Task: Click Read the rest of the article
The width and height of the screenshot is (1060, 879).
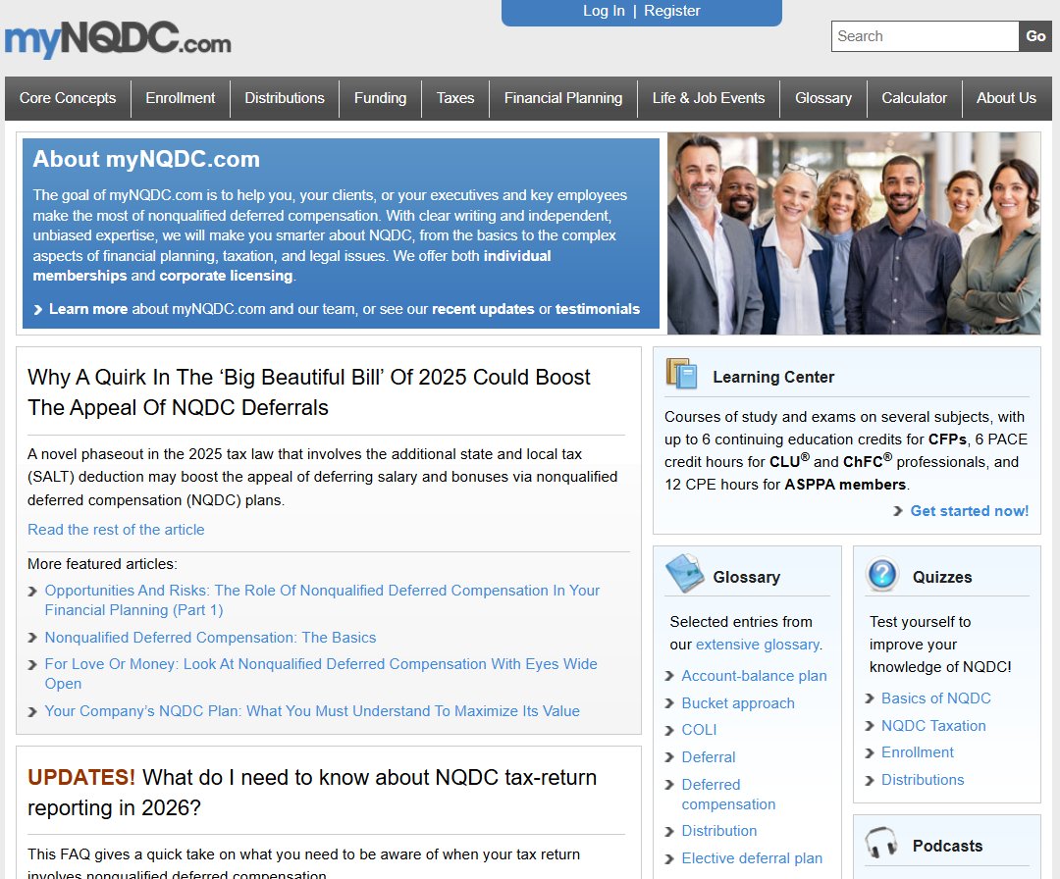Action: 116,530
